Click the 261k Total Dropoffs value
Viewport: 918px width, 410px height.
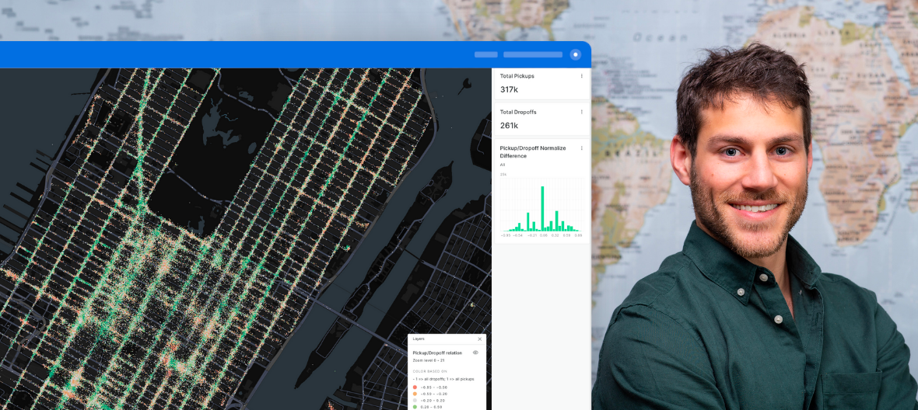click(509, 126)
